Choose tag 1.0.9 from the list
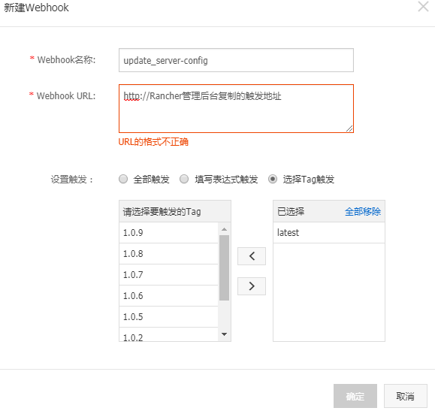This screenshot has width=435, height=414. pos(169,232)
